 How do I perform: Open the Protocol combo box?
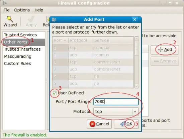point(116,111)
